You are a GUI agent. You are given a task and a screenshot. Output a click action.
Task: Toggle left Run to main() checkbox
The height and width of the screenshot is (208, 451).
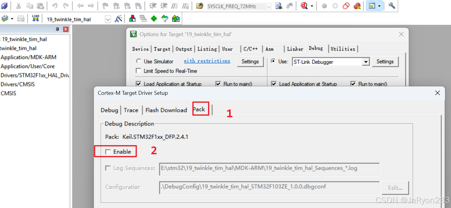point(218,84)
